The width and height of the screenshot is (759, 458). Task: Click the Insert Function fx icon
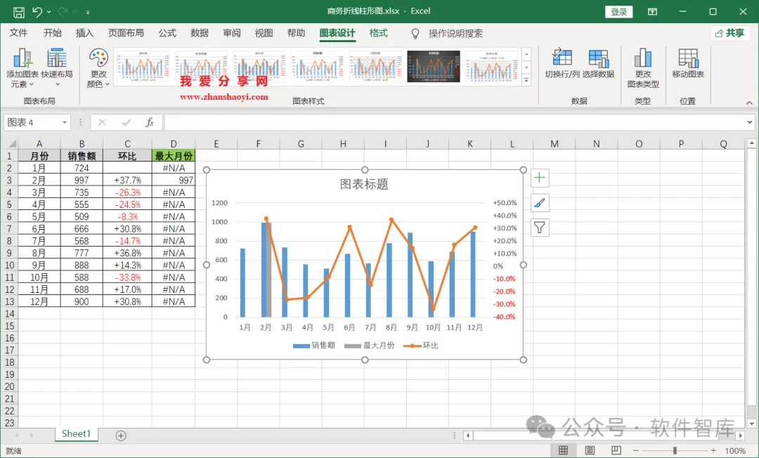150,122
